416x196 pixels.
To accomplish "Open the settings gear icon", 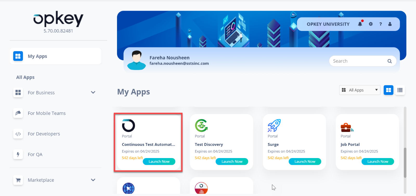I will click(371, 24).
